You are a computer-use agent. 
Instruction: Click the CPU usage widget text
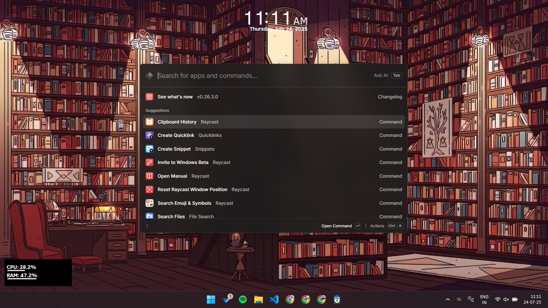21,267
